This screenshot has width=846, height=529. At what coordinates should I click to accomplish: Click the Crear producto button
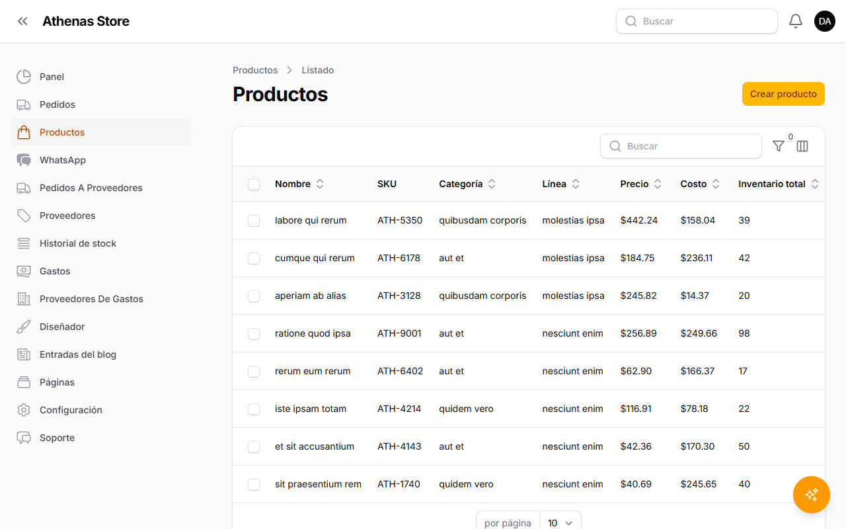(783, 94)
